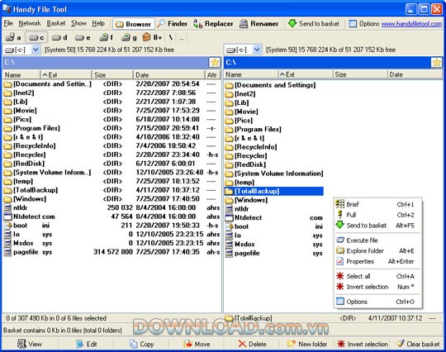The width and height of the screenshot is (446, 352).
Task: Open the Show menu
Action: coord(78,23)
